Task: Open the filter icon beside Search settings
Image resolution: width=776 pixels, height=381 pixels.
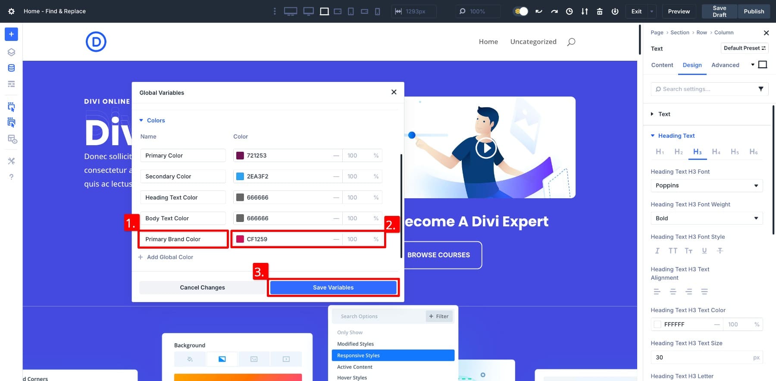Action: tap(761, 89)
